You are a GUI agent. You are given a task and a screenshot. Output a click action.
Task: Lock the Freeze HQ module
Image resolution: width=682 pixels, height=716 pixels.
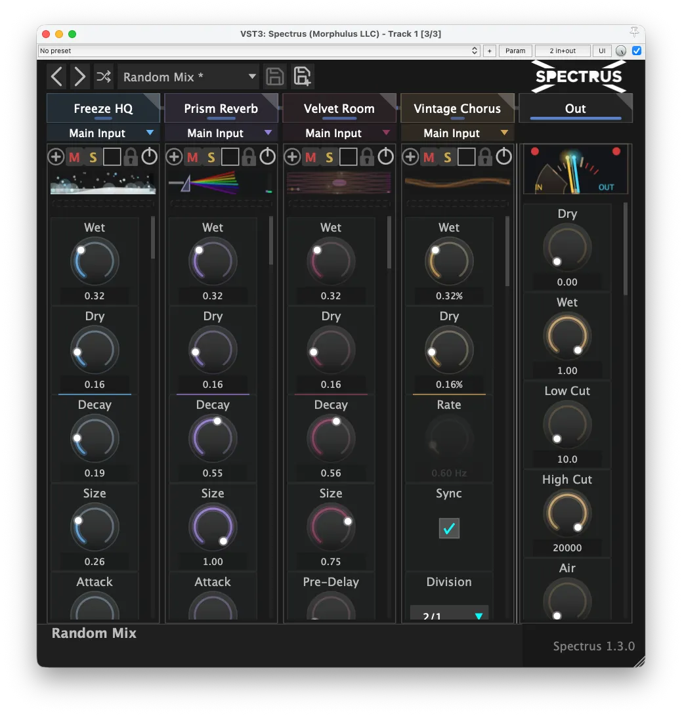[131, 157]
